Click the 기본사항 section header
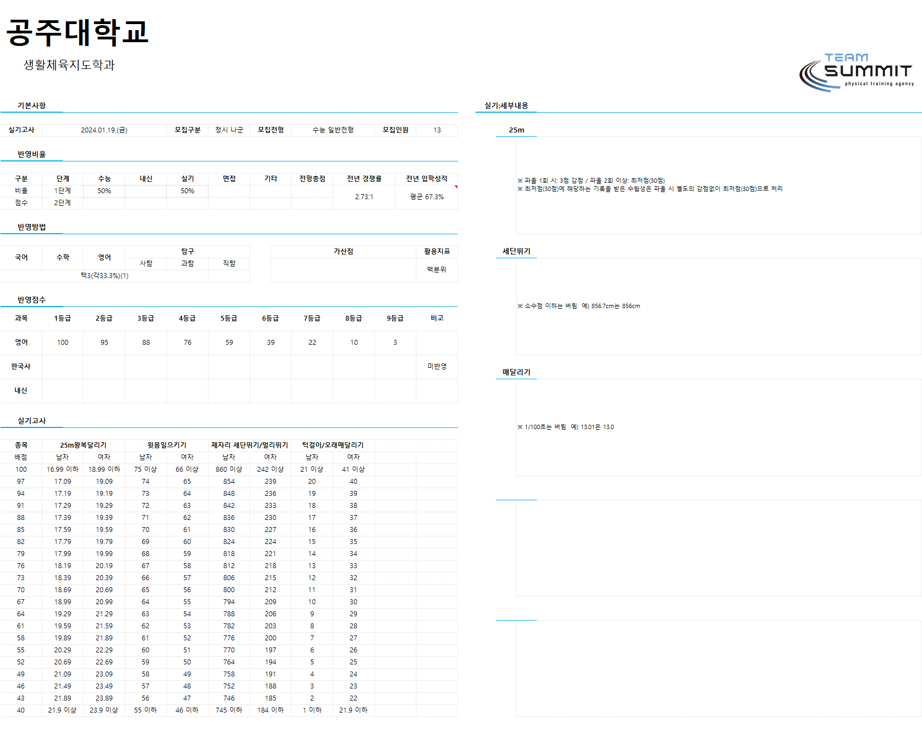The height and width of the screenshot is (729, 922). (32, 106)
